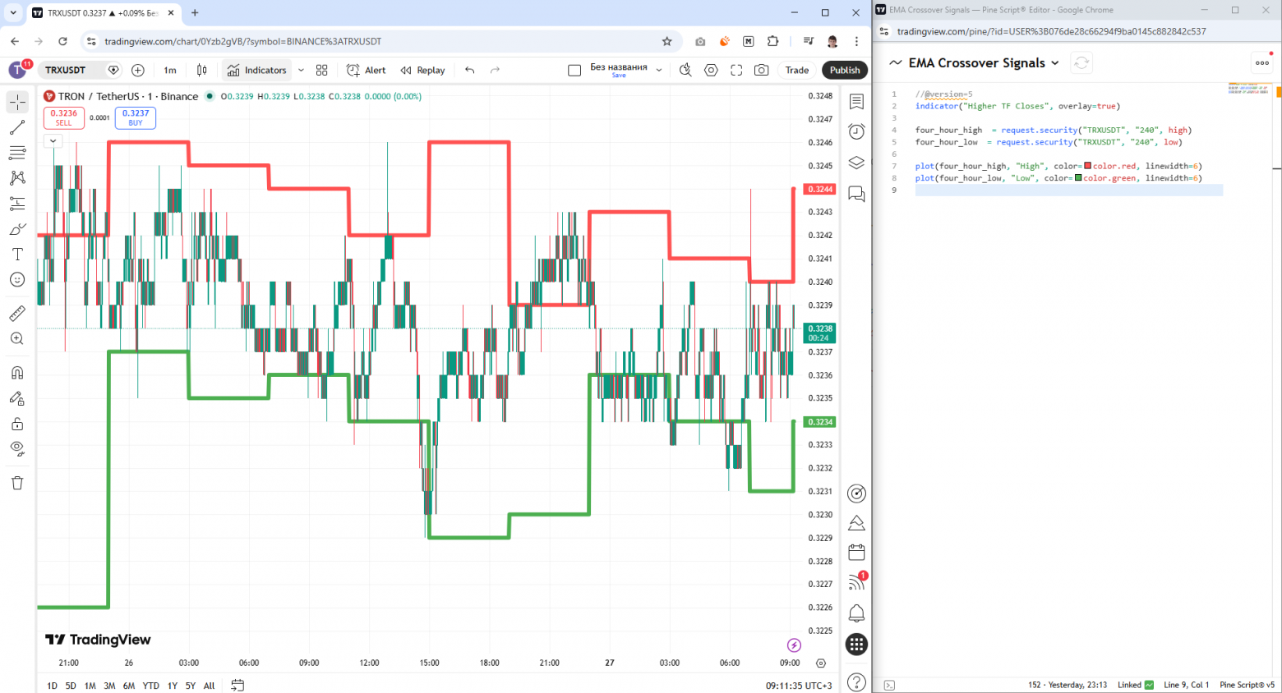The height and width of the screenshot is (693, 1282).
Task: Open the calendar panel in right sidebar
Action: tap(856, 552)
